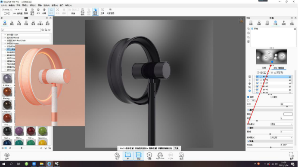Click the library search input field
298x167 pixels.
tap(21, 30)
